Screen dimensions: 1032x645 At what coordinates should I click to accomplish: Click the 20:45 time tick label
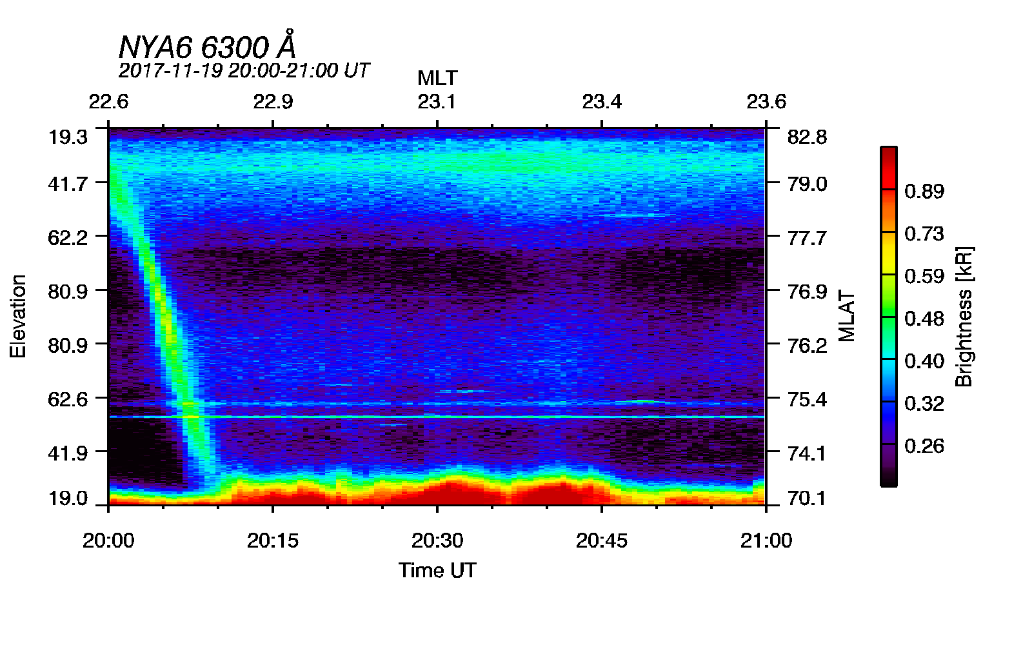(602, 541)
